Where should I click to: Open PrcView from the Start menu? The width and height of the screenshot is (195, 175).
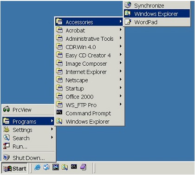[28, 110]
